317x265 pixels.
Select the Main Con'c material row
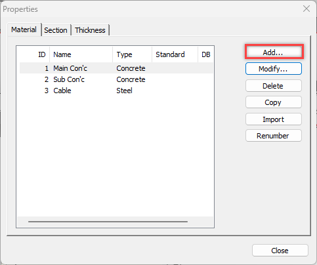pos(116,68)
